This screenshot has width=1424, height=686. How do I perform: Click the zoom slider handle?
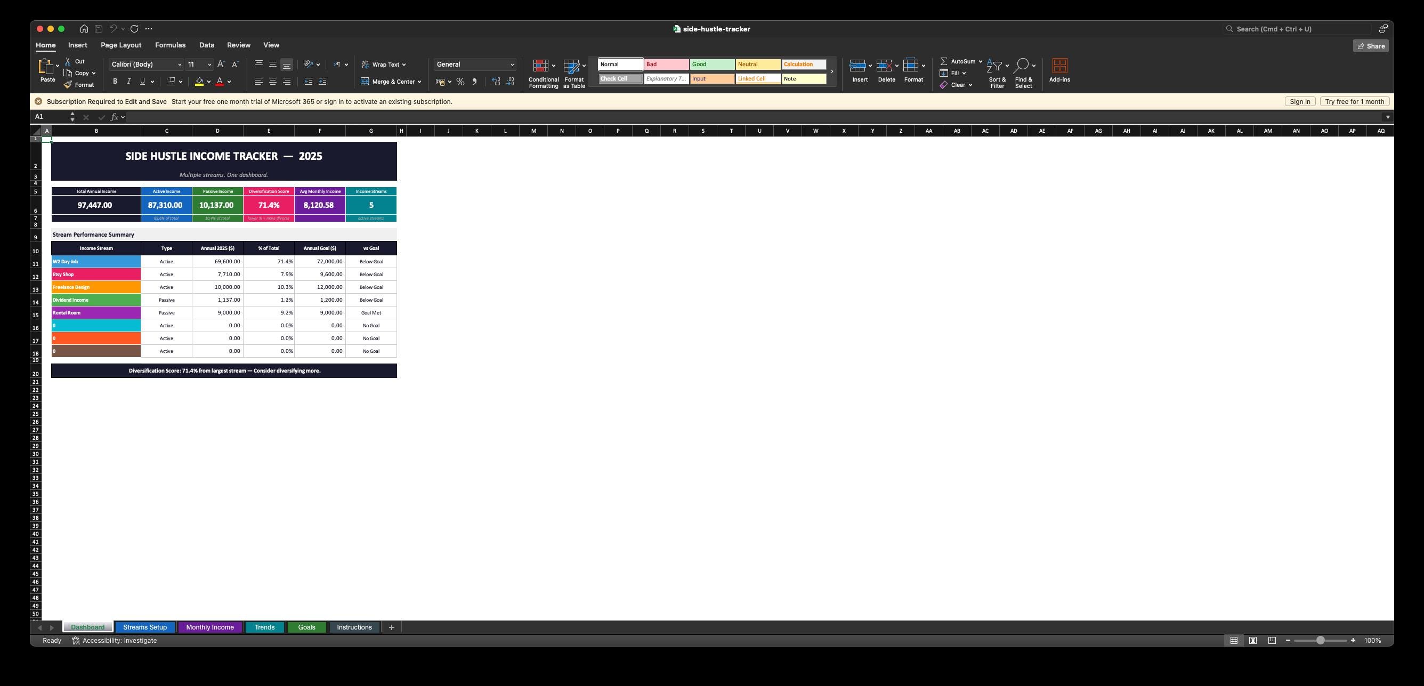(x=1320, y=640)
